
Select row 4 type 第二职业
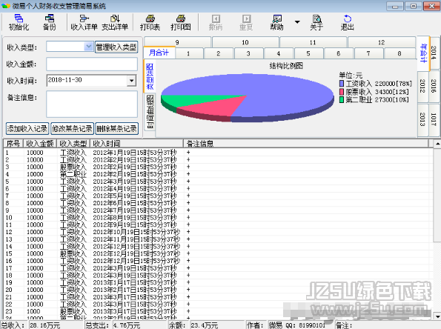pos(73,174)
